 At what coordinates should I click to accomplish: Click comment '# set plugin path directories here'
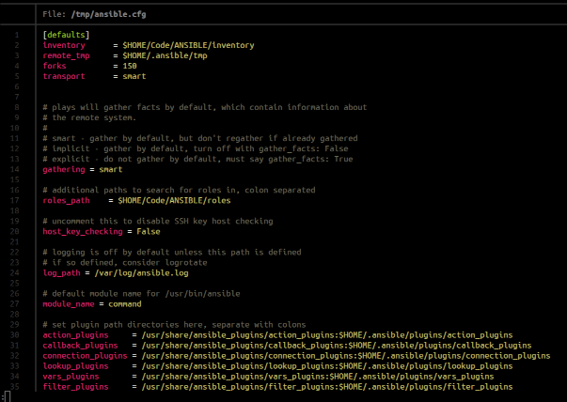[174, 325]
